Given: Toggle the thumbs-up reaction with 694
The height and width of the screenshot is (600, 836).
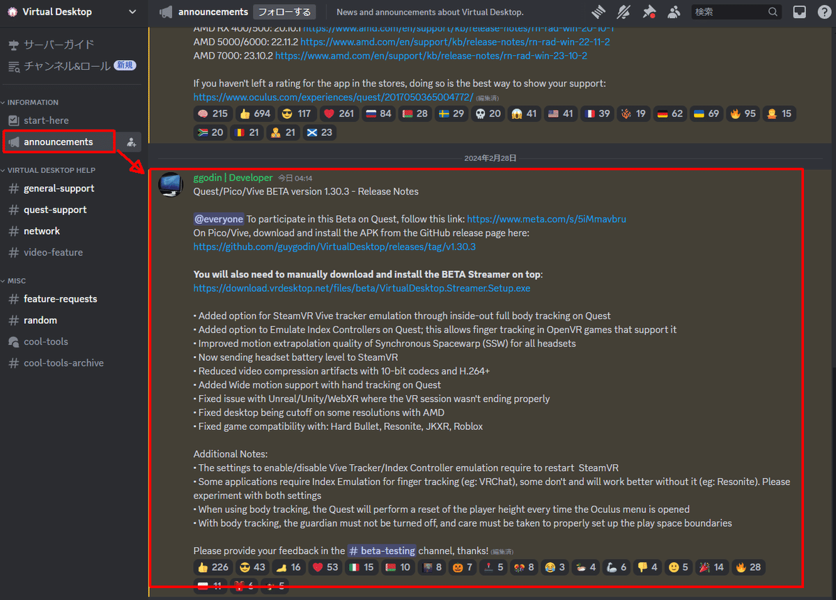Looking at the screenshot, I should [x=254, y=114].
